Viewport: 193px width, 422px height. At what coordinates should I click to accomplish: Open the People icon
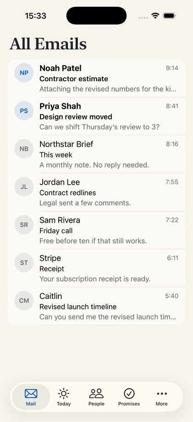(x=96, y=394)
